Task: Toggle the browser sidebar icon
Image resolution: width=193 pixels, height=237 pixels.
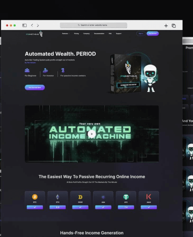Action: tap(24, 25)
